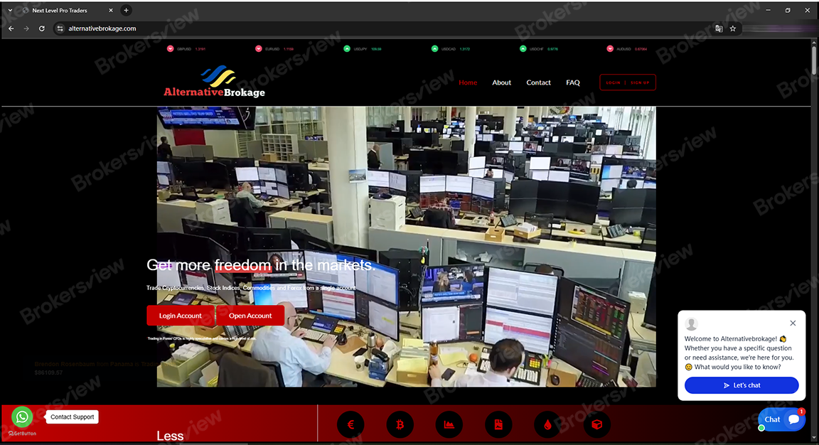Click LOGIN in the header button
Image resolution: width=819 pixels, height=445 pixels.
pos(614,82)
